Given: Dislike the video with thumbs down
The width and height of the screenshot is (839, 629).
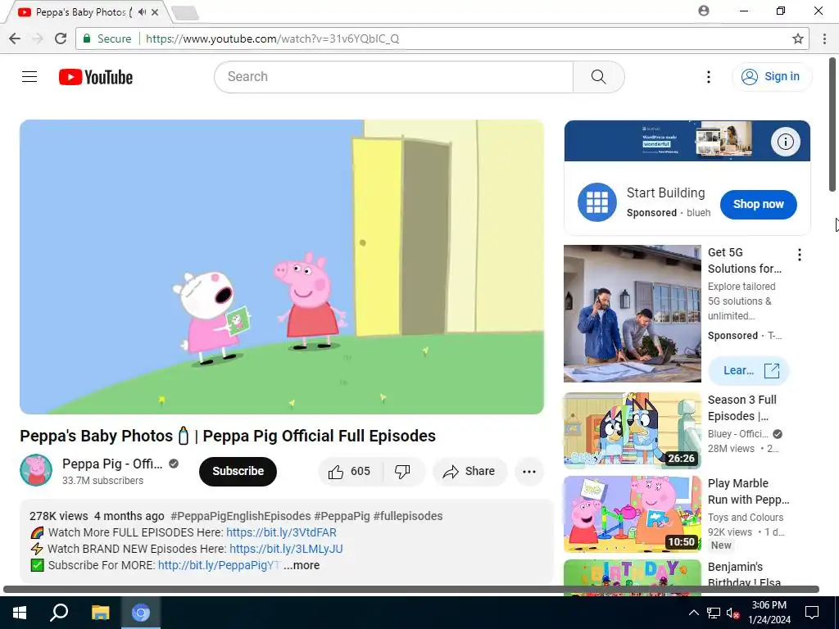Looking at the screenshot, I should point(403,471).
